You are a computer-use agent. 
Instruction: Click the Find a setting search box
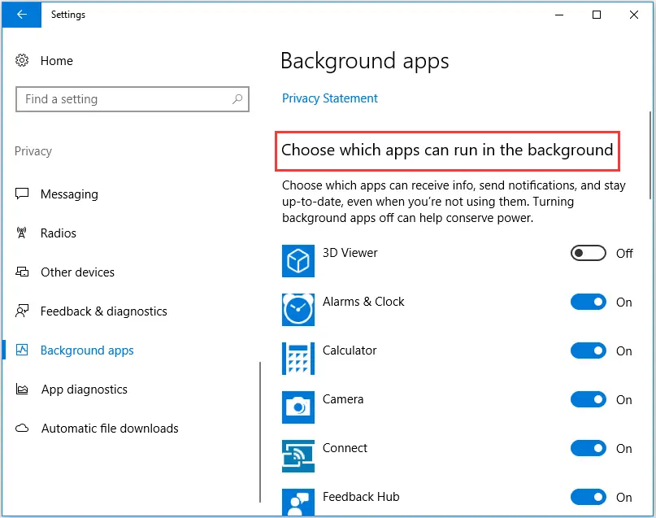coord(133,99)
